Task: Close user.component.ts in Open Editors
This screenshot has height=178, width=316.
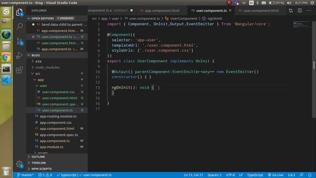Action: (x=33, y=37)
